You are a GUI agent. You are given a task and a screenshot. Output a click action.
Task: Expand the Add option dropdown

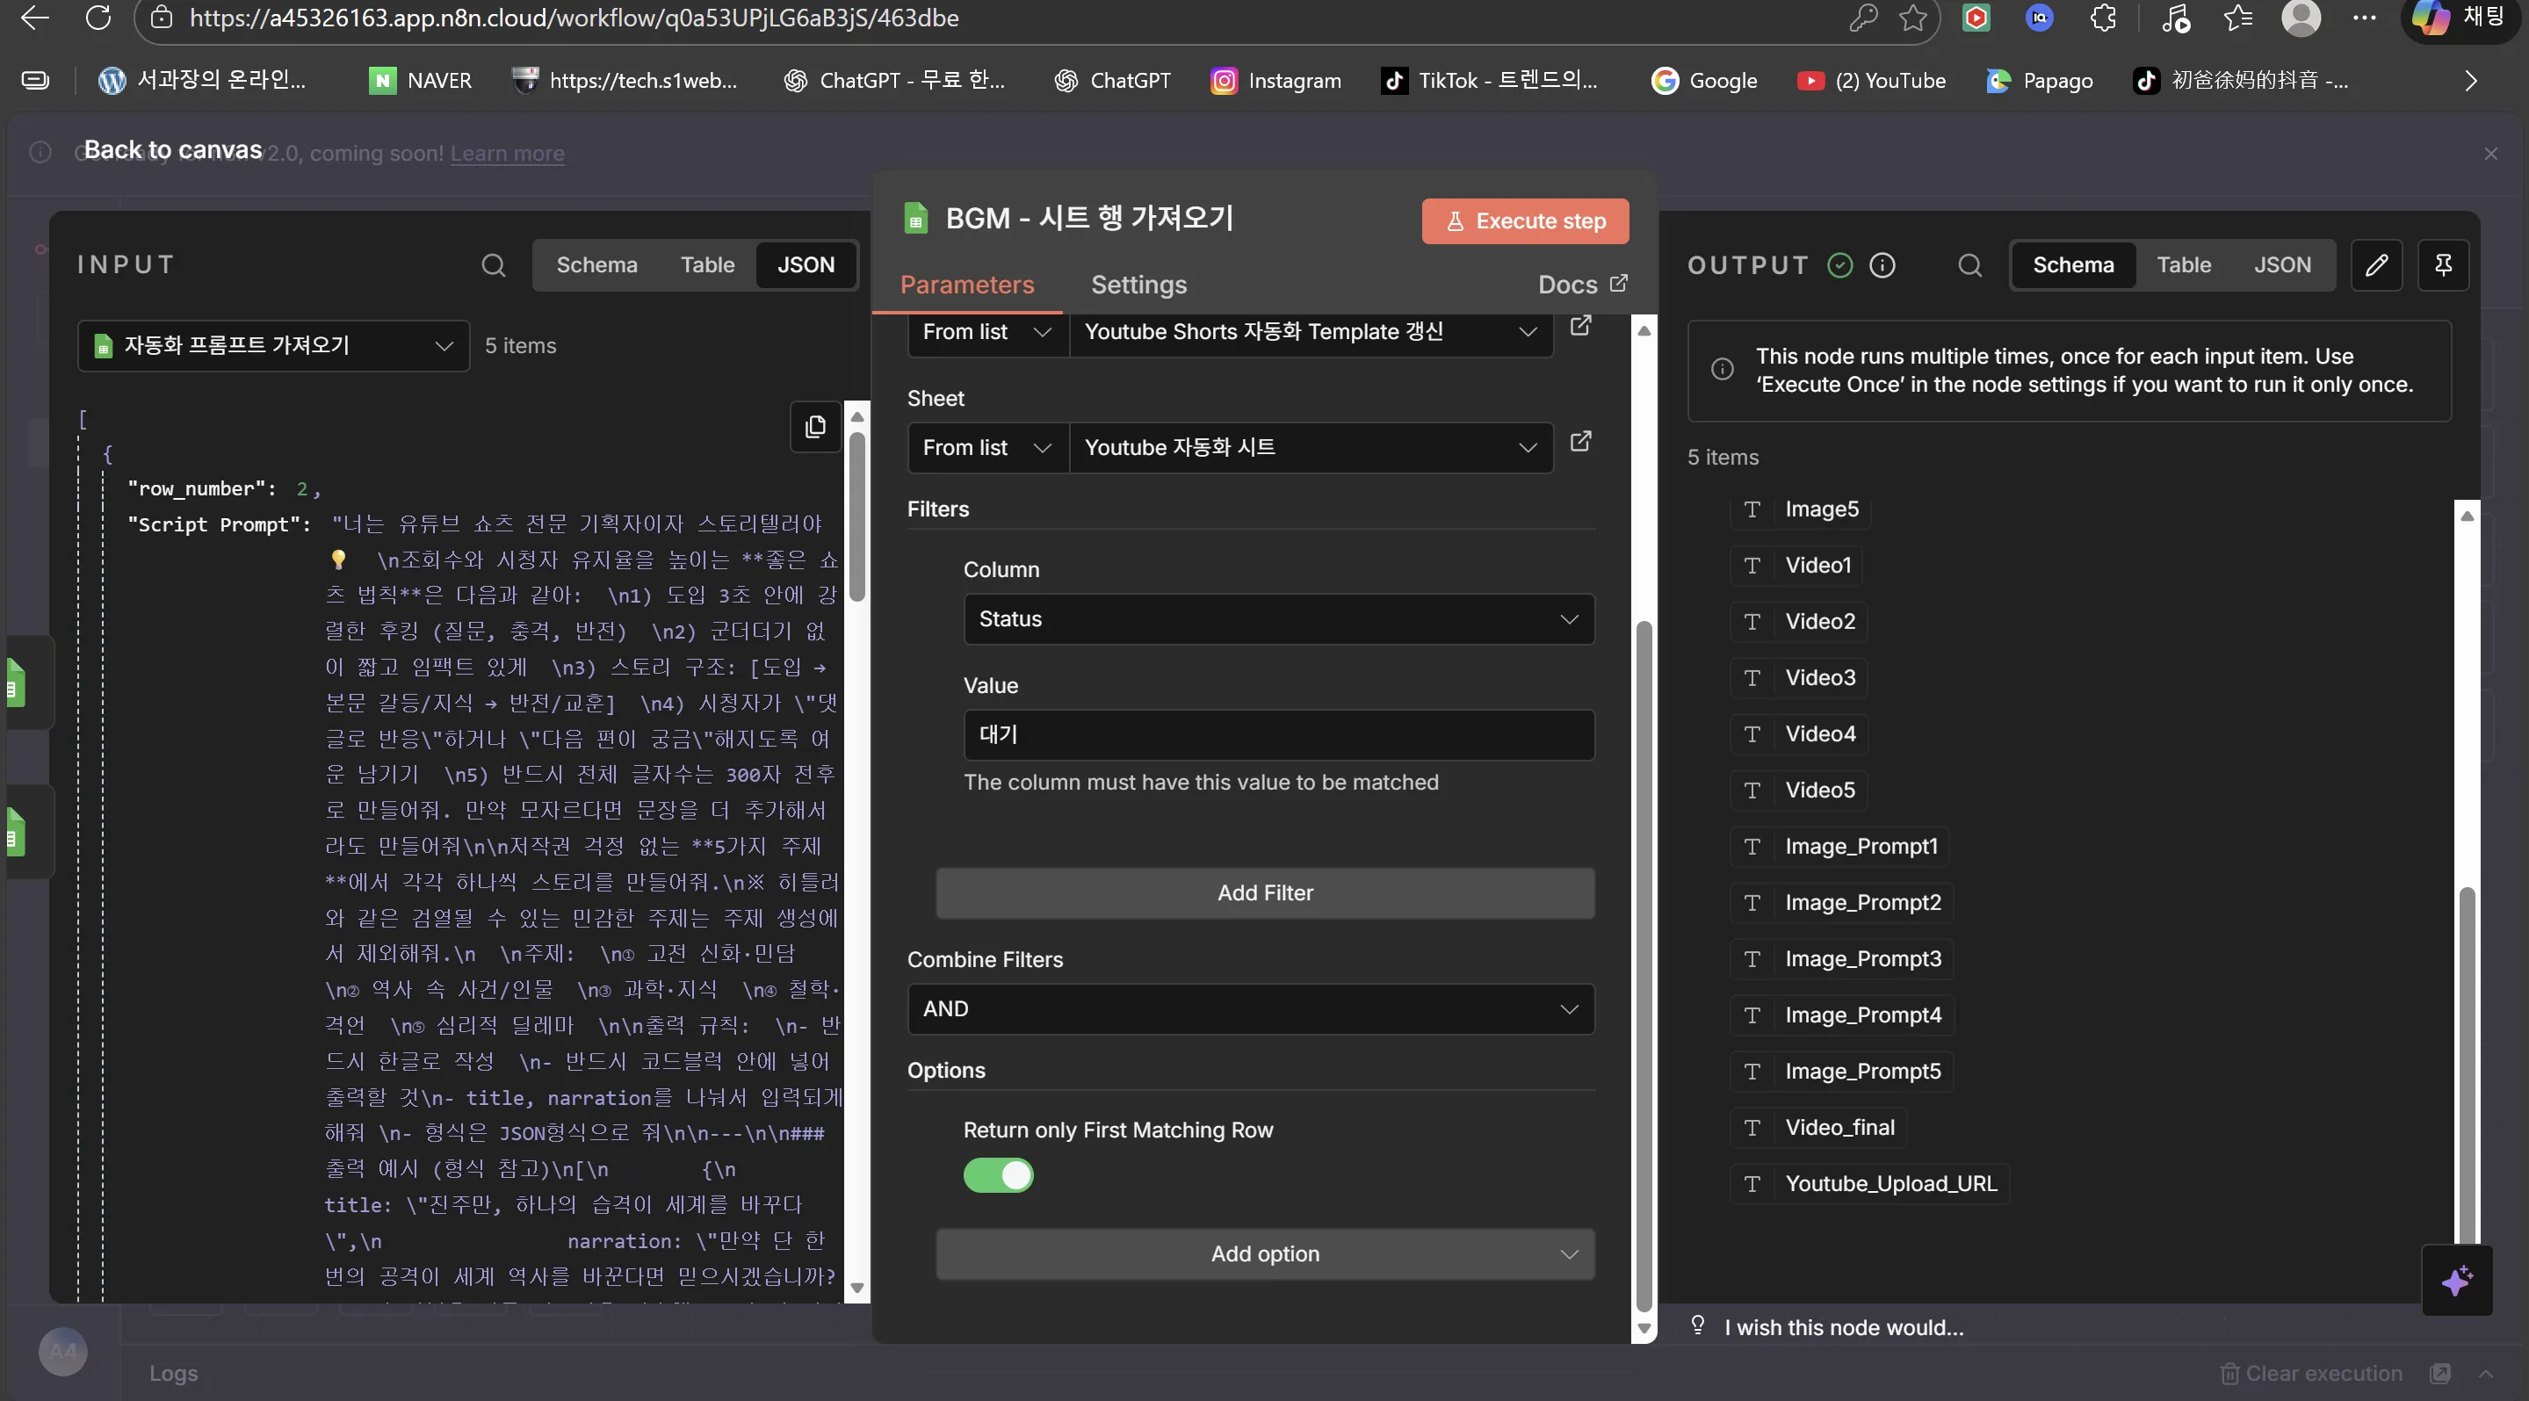(x=1263, y=1253)
